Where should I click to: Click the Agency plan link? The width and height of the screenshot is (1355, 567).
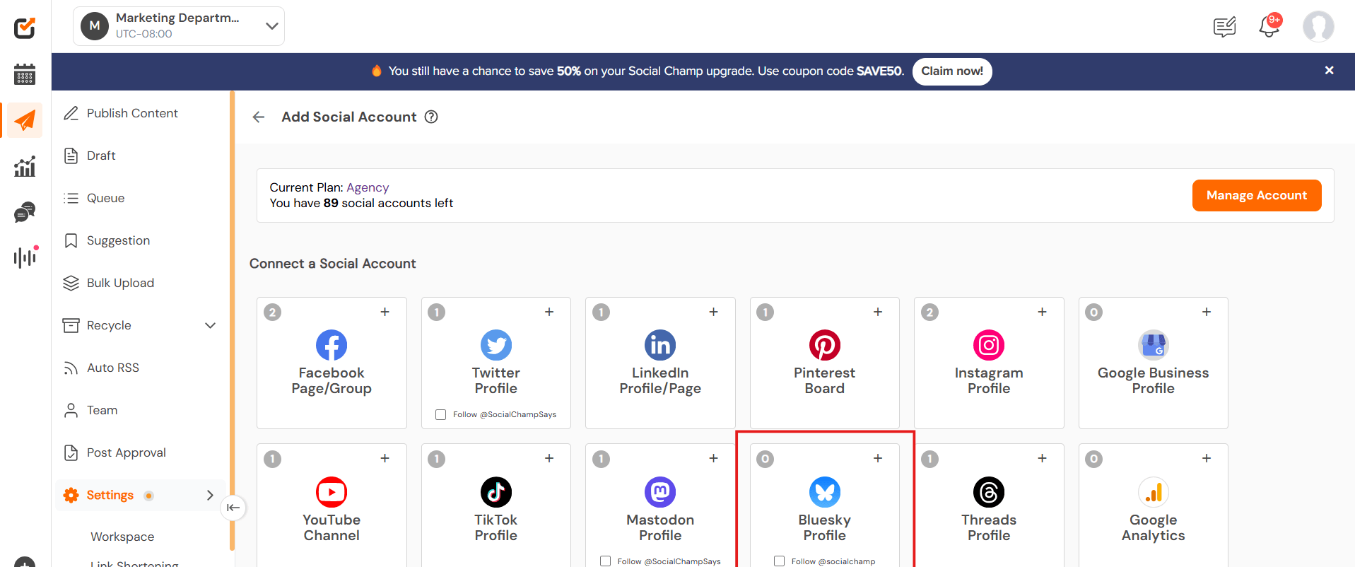(x=368, y=187)
